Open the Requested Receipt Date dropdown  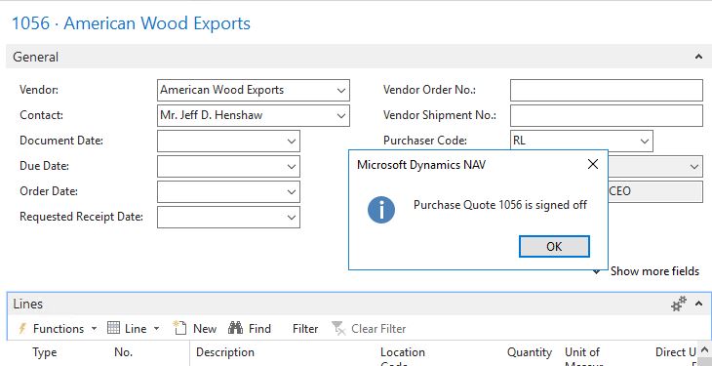click(x=292, y=218)
